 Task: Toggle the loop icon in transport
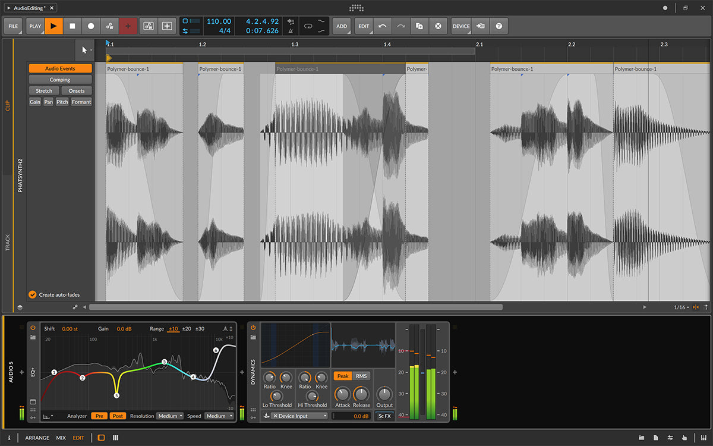(x=308, y=26)
